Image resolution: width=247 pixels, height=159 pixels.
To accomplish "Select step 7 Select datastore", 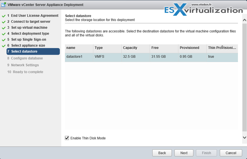I will tap(33, 51).
